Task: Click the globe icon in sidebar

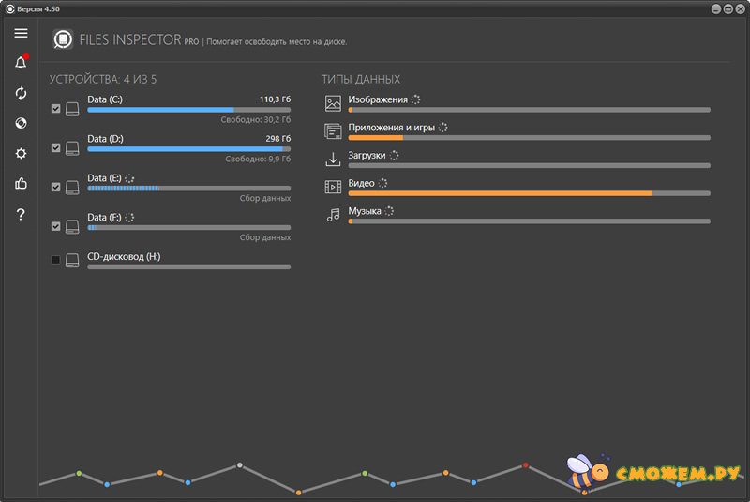Action: point(21,124)
